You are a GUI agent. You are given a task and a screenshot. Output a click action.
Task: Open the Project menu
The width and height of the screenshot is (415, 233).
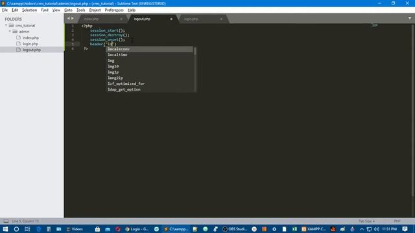95,10
